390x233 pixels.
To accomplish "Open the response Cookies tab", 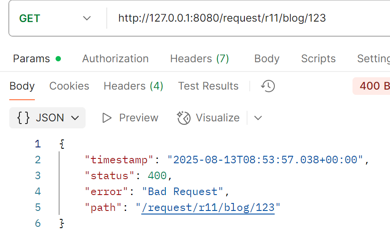I will 69,86.
